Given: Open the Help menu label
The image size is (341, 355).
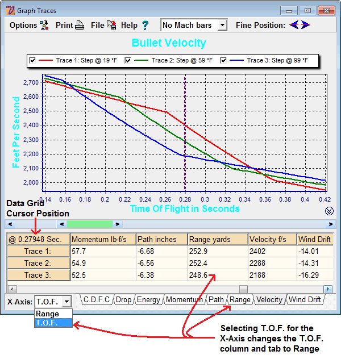Looking at the screenshot, I should (x=129, y=25).
